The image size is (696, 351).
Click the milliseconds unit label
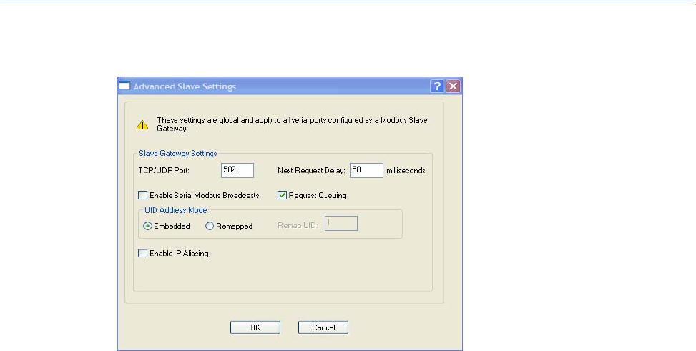click(406, 171)
